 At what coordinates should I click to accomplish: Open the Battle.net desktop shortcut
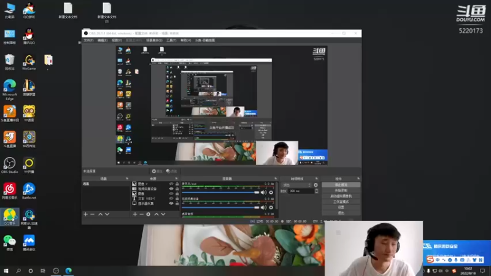click(x=29, y=191)
